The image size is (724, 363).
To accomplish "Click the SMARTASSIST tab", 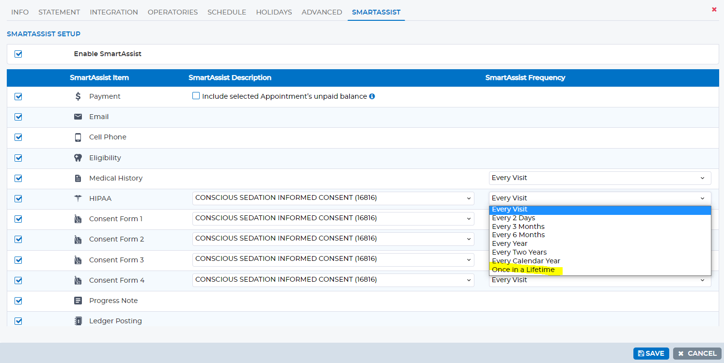I will (376, 12).
